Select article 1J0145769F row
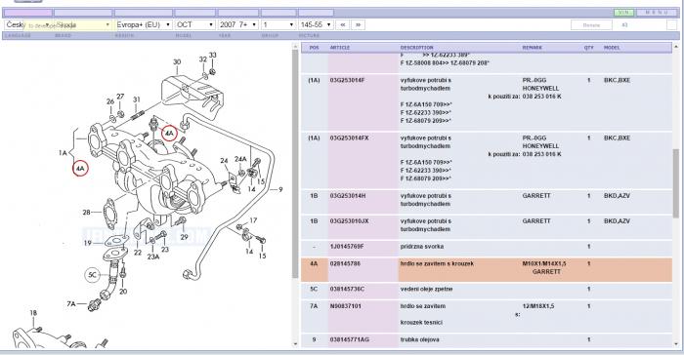This screenshot has height=355, width=684. pyautogui.click(x=487, y=247)
